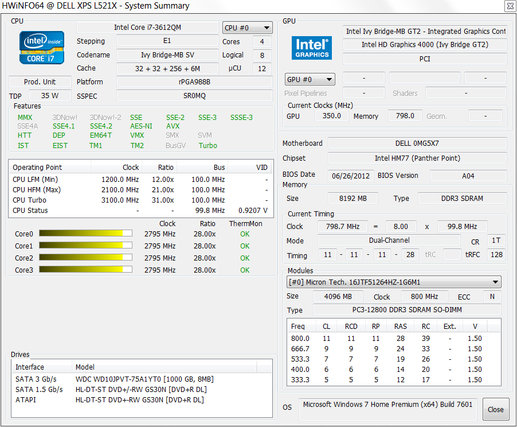Click the Stepping E1 field
The height and width of the screenshot is (427, 517).
point(167,41)
